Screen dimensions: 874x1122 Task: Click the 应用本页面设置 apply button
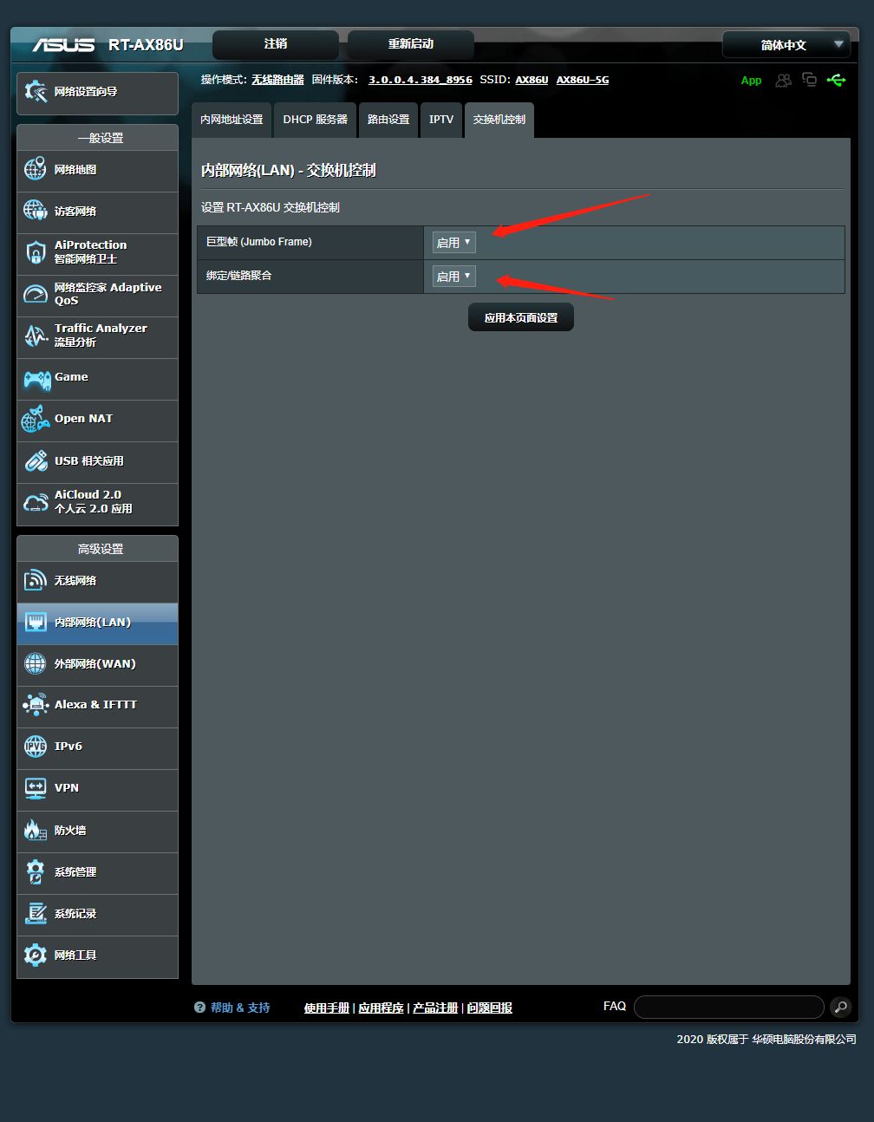coord(521,317)
